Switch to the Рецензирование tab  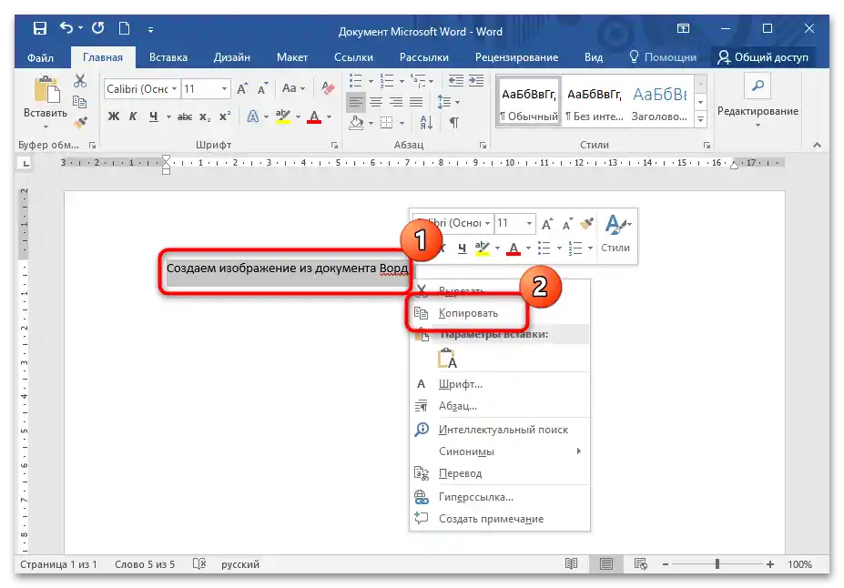(517, 57)
